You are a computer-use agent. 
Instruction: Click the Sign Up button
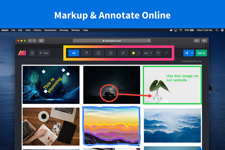pos(201,53)
